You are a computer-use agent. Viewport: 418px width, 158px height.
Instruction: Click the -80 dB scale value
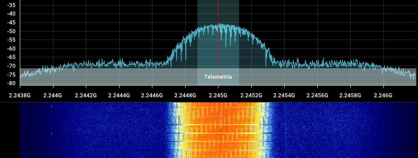(11, 83)
